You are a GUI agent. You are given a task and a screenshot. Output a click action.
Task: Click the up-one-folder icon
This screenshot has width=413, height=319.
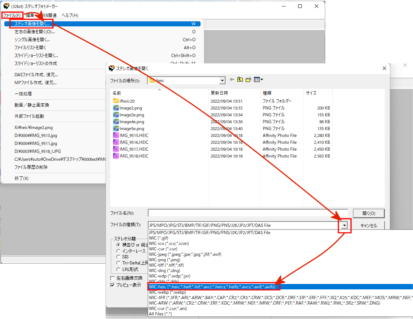tap(240, 80)
